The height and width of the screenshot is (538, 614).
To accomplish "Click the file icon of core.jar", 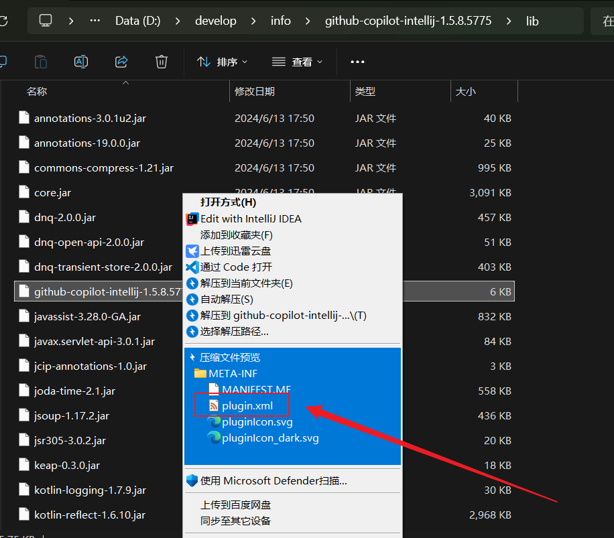I will 24,192.
